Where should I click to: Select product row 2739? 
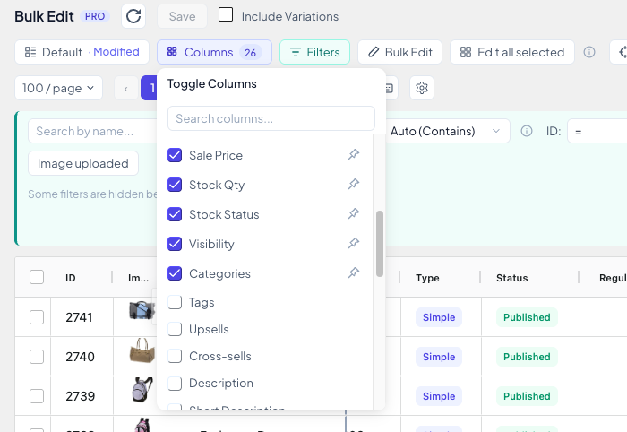pos(37,396)
